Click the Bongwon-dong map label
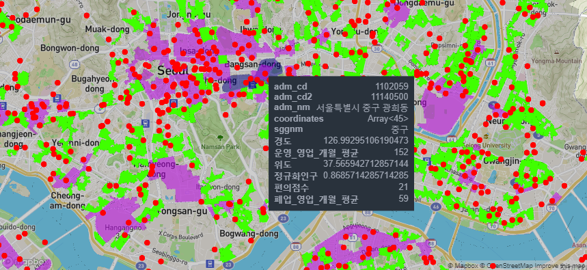The image size is (587, 270). click(70, 48)
